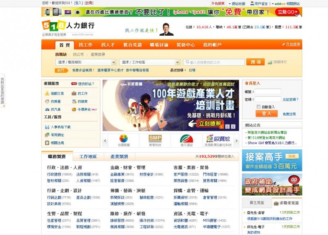328x235 pixels.
Task: Expand the 選擇/工作地區 dropdown
Action: 150,62
